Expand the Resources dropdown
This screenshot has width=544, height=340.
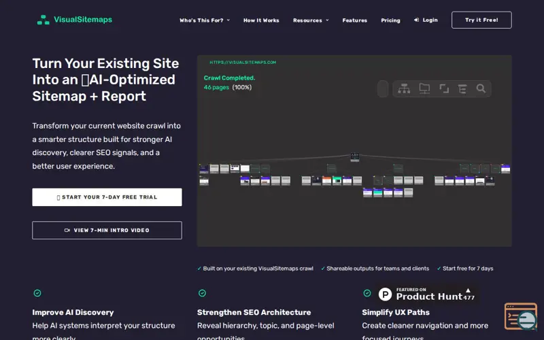(311, 20)
